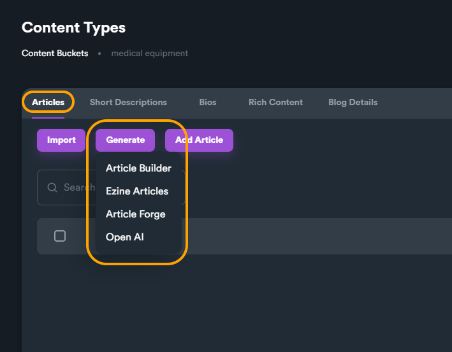Navigate to Content Buckets breadcrumb
The image size is (452, 352).
coord(55,54)
